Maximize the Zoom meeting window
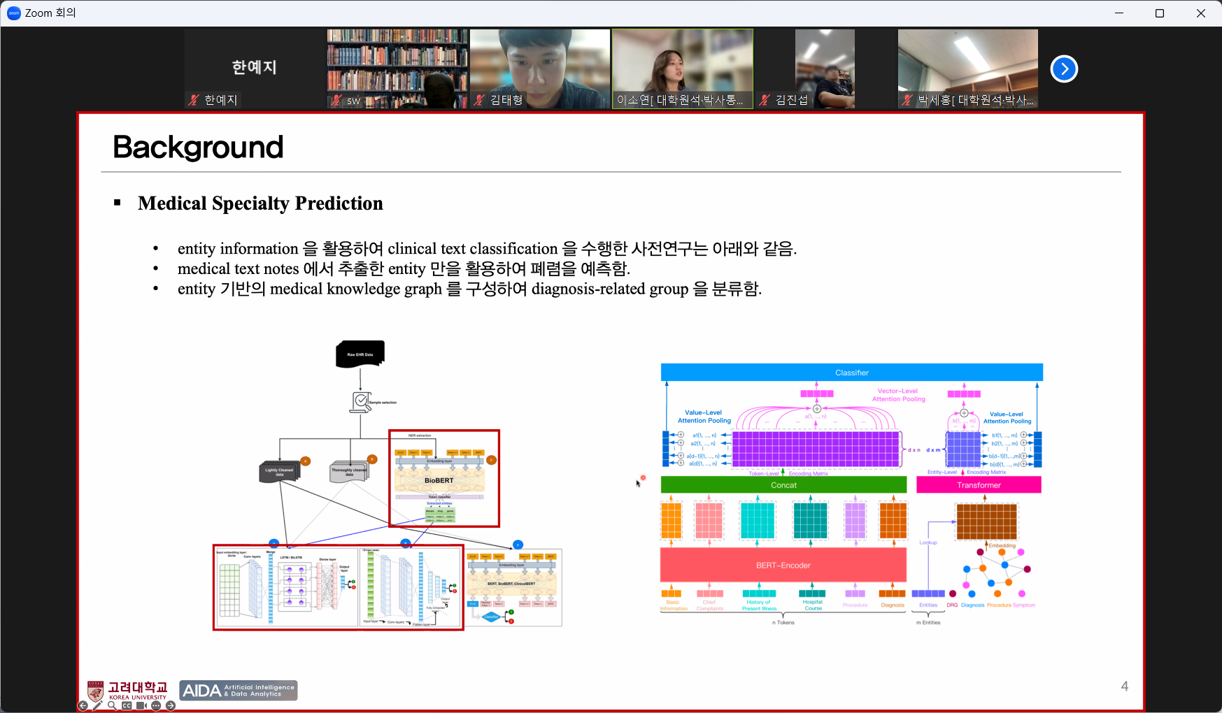 [1160, 13]
